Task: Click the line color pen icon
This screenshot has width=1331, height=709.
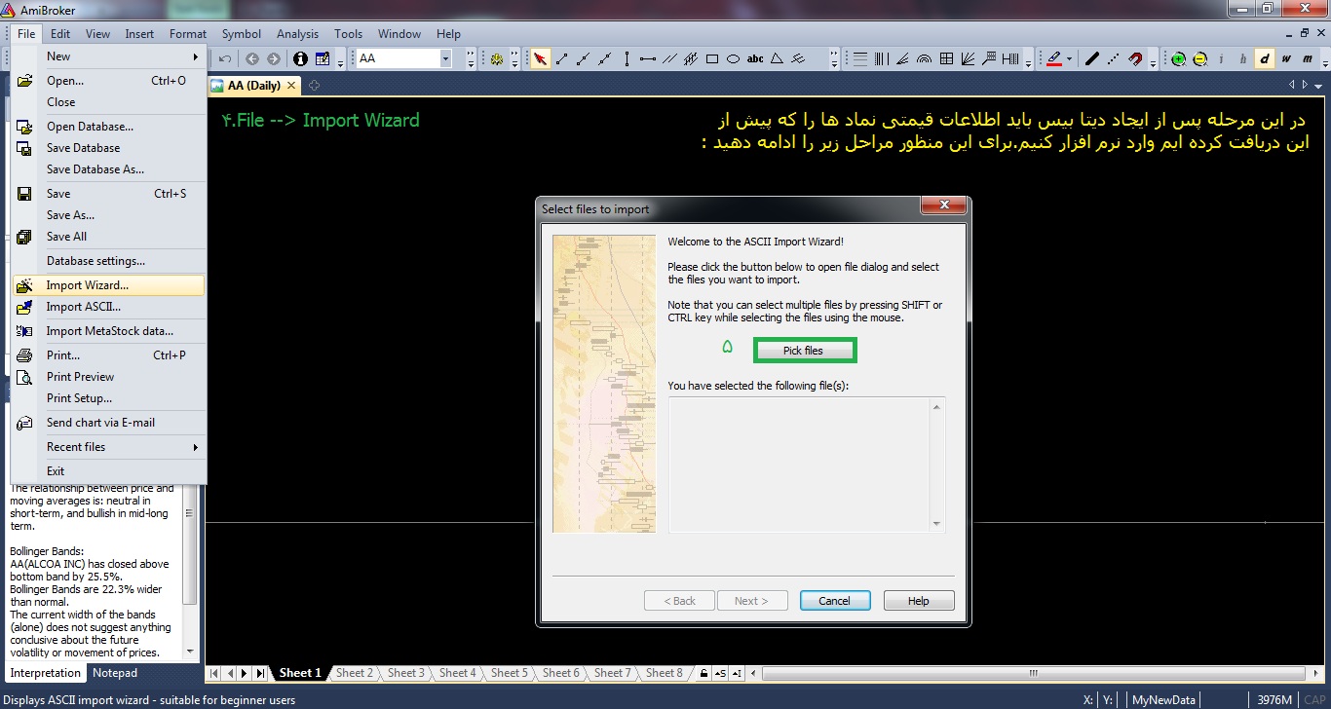Action: 1052,58
